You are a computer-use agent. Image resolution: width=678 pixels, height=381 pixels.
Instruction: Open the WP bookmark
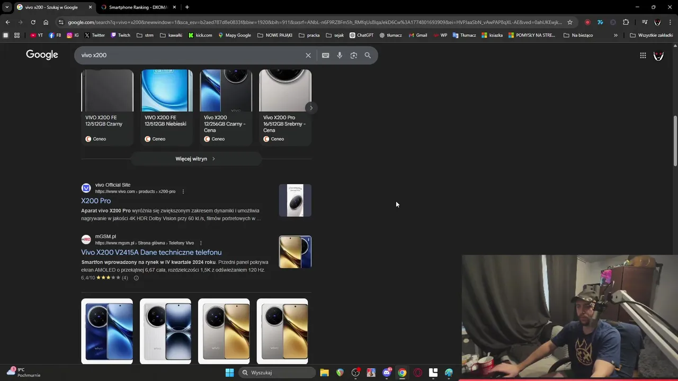pos(440,35)
